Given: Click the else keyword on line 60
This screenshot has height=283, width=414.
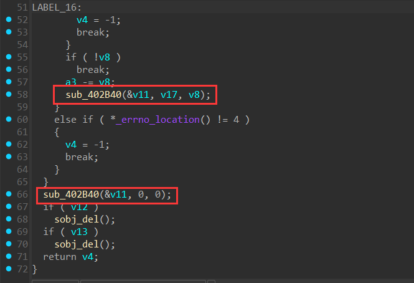Looking at the screenshot, I should [65, 120].
